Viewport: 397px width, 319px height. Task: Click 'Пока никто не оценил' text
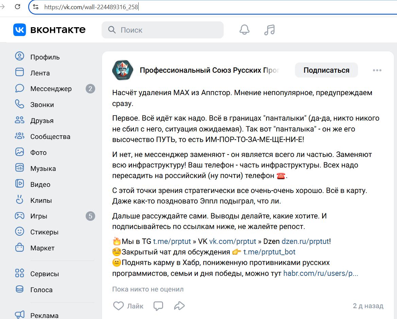[x=148, y=289]
